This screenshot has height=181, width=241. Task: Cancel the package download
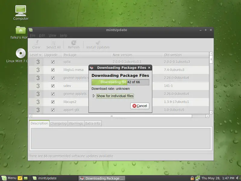click(140, 106)
